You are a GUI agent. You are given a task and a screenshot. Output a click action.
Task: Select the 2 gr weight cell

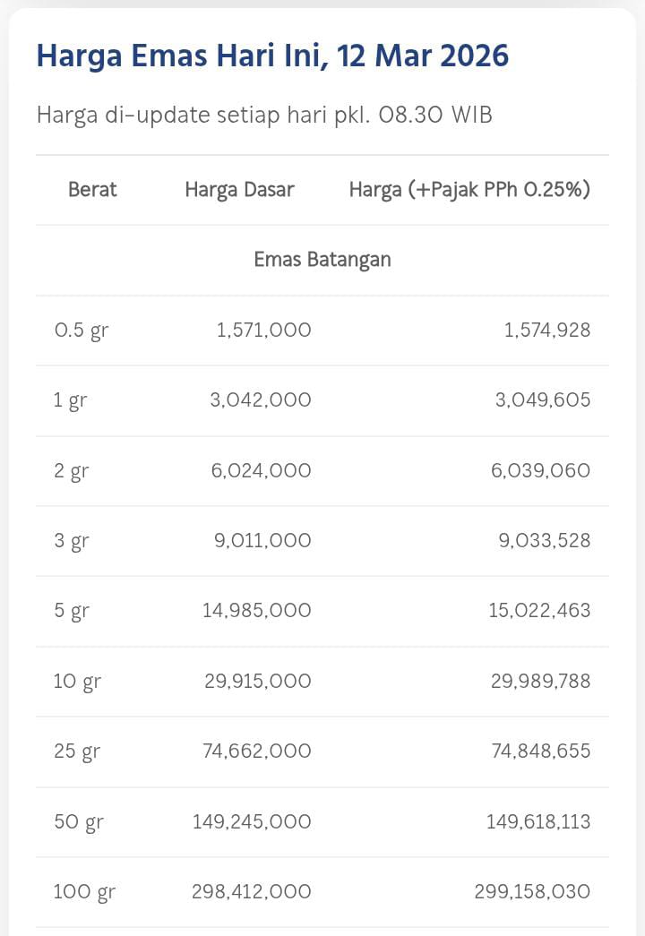(72, 470)
